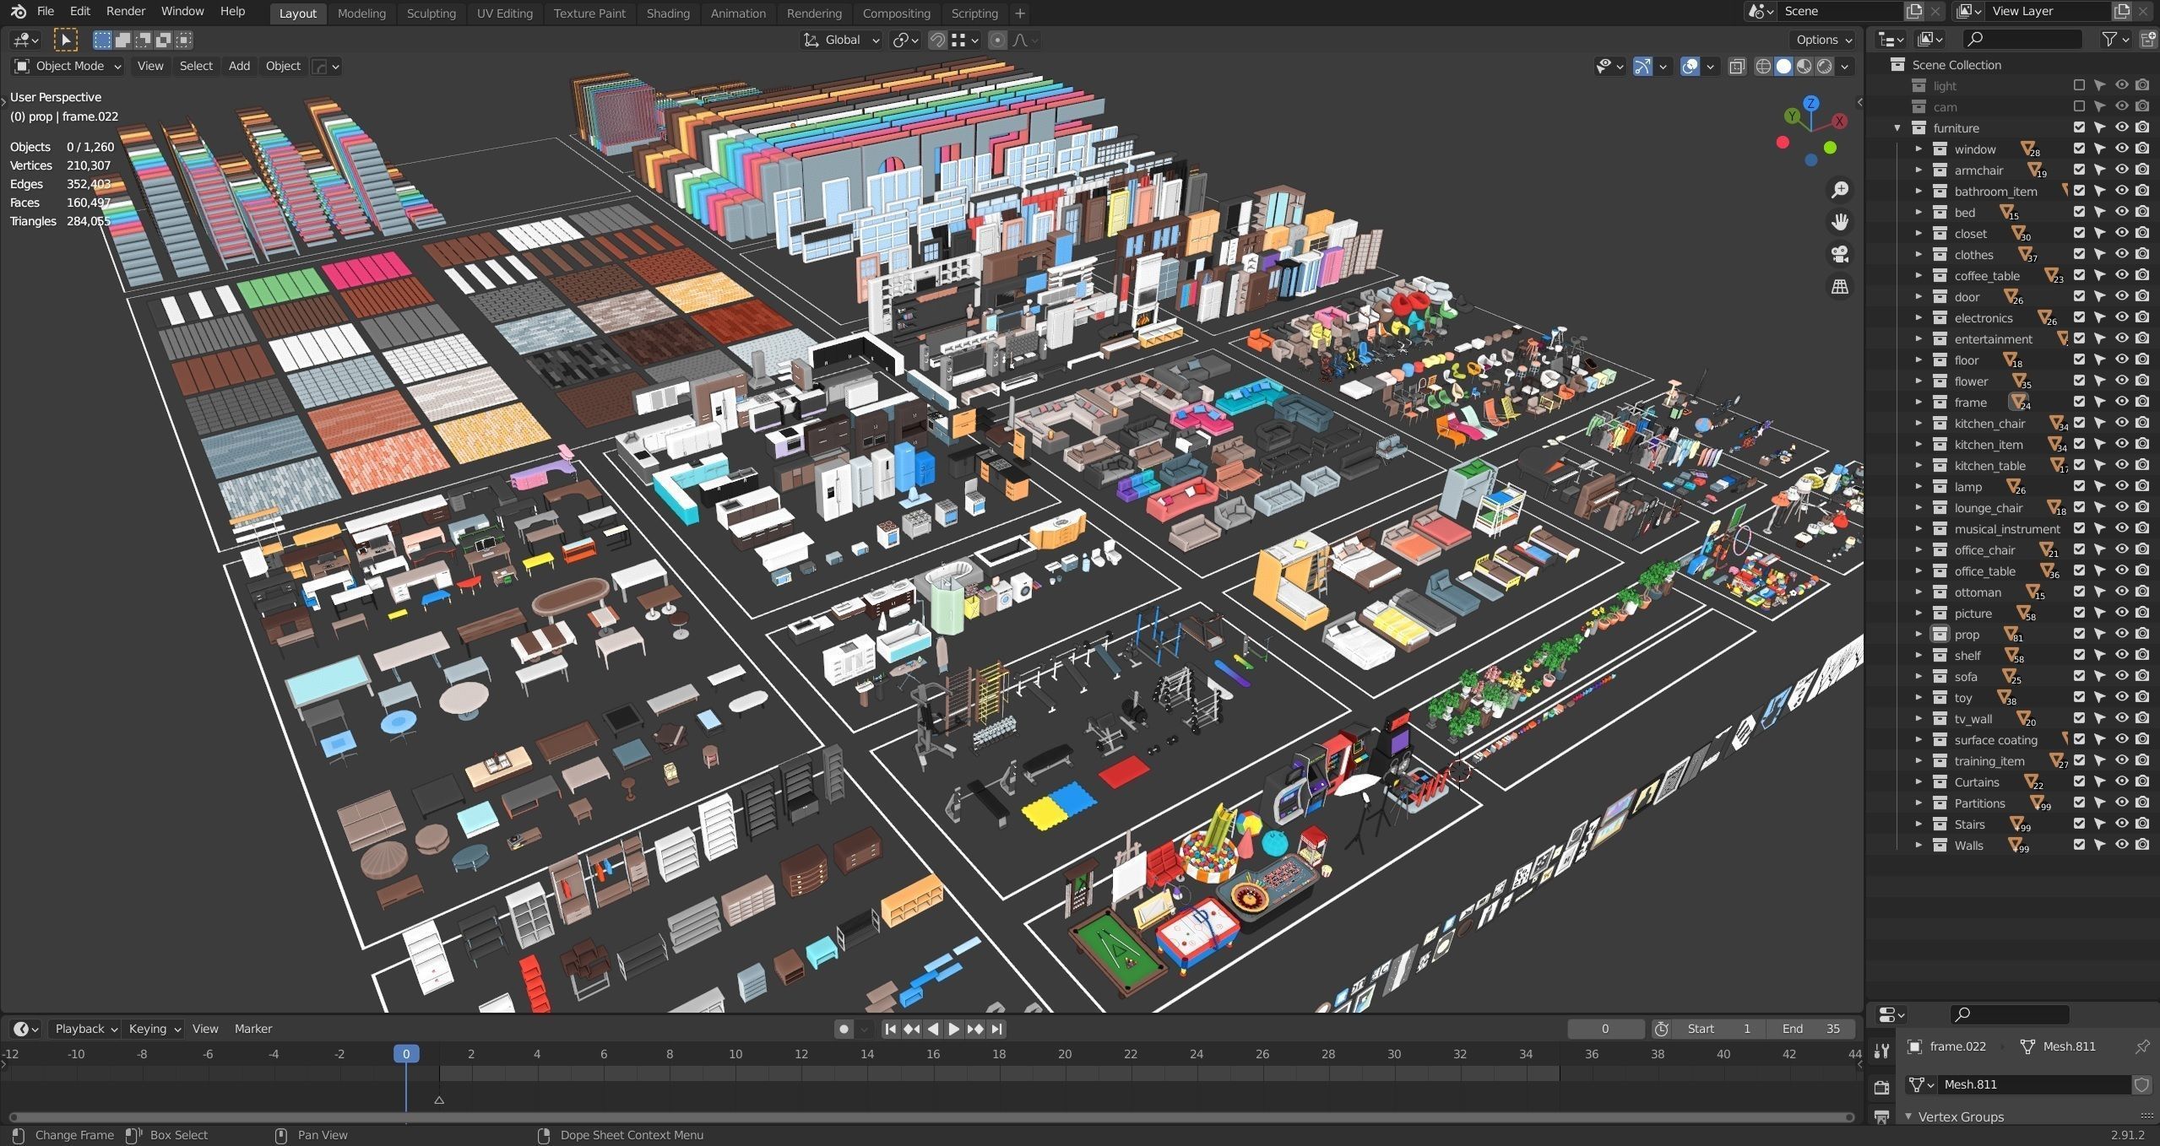Open the Object Mode dropdown
The width and height of the screenshot is (2160, 1146).
pos(68,66)
